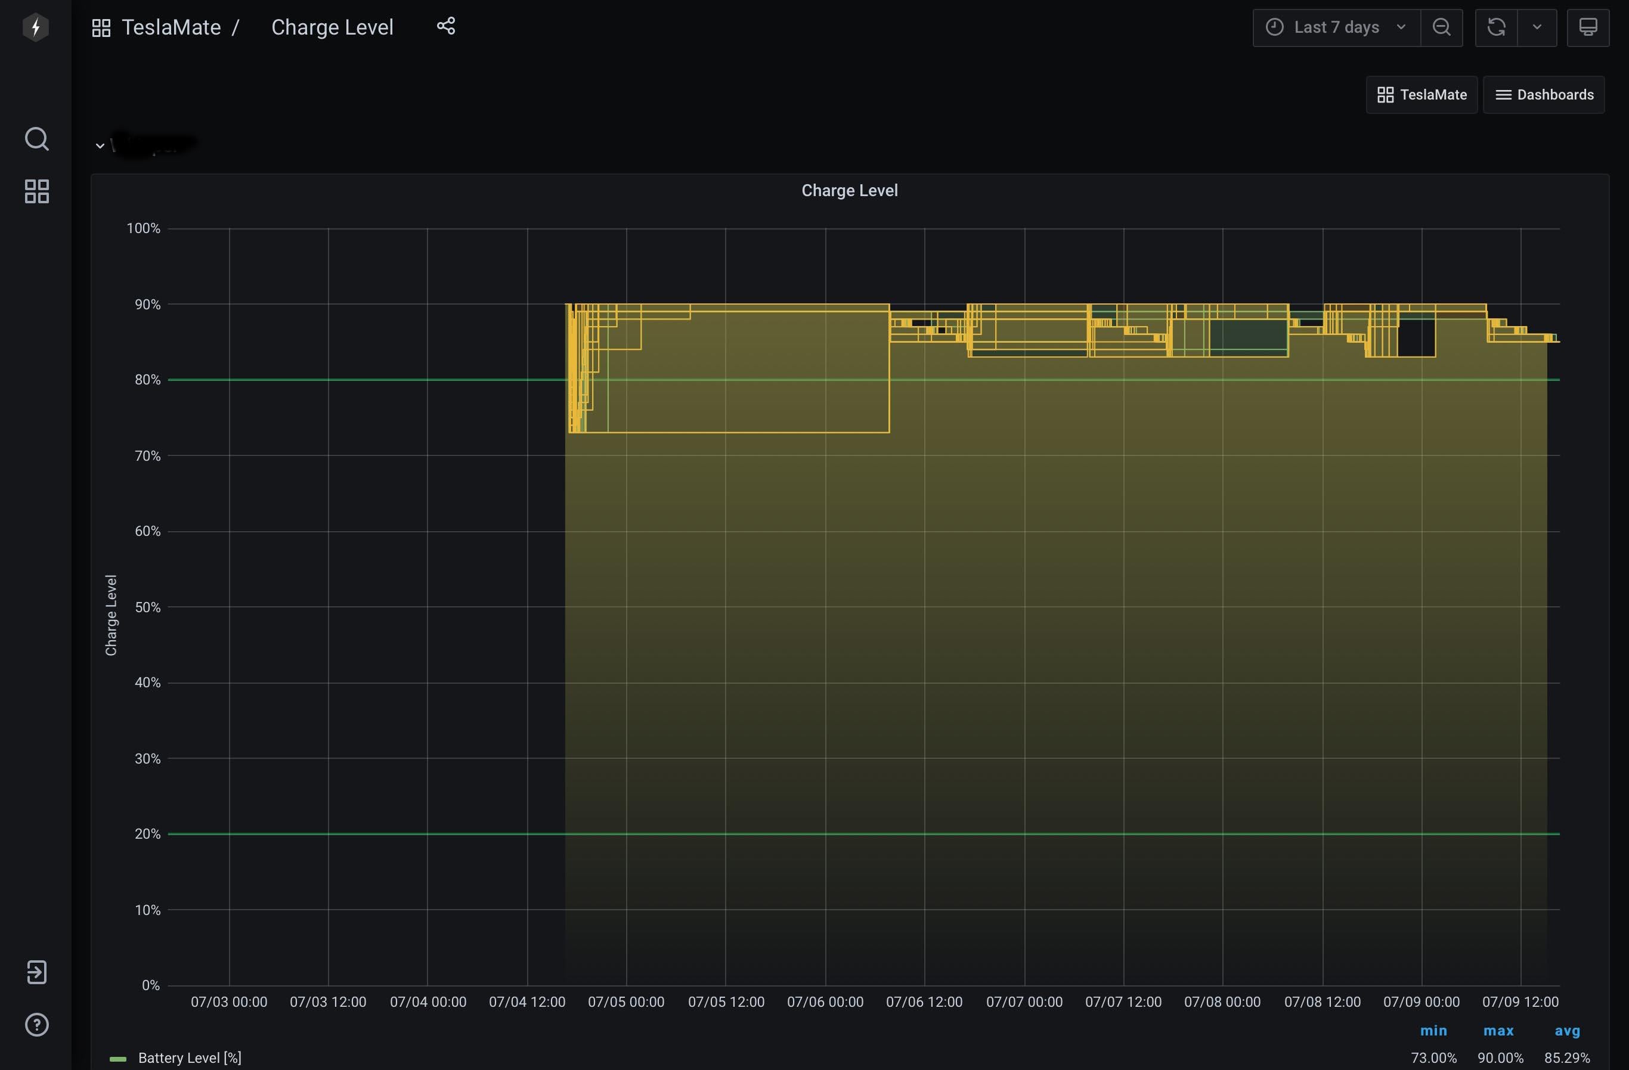Open the TeslaMate breadcrumb folder
Screen dimensions: 1629x1070
pos(171,27)
